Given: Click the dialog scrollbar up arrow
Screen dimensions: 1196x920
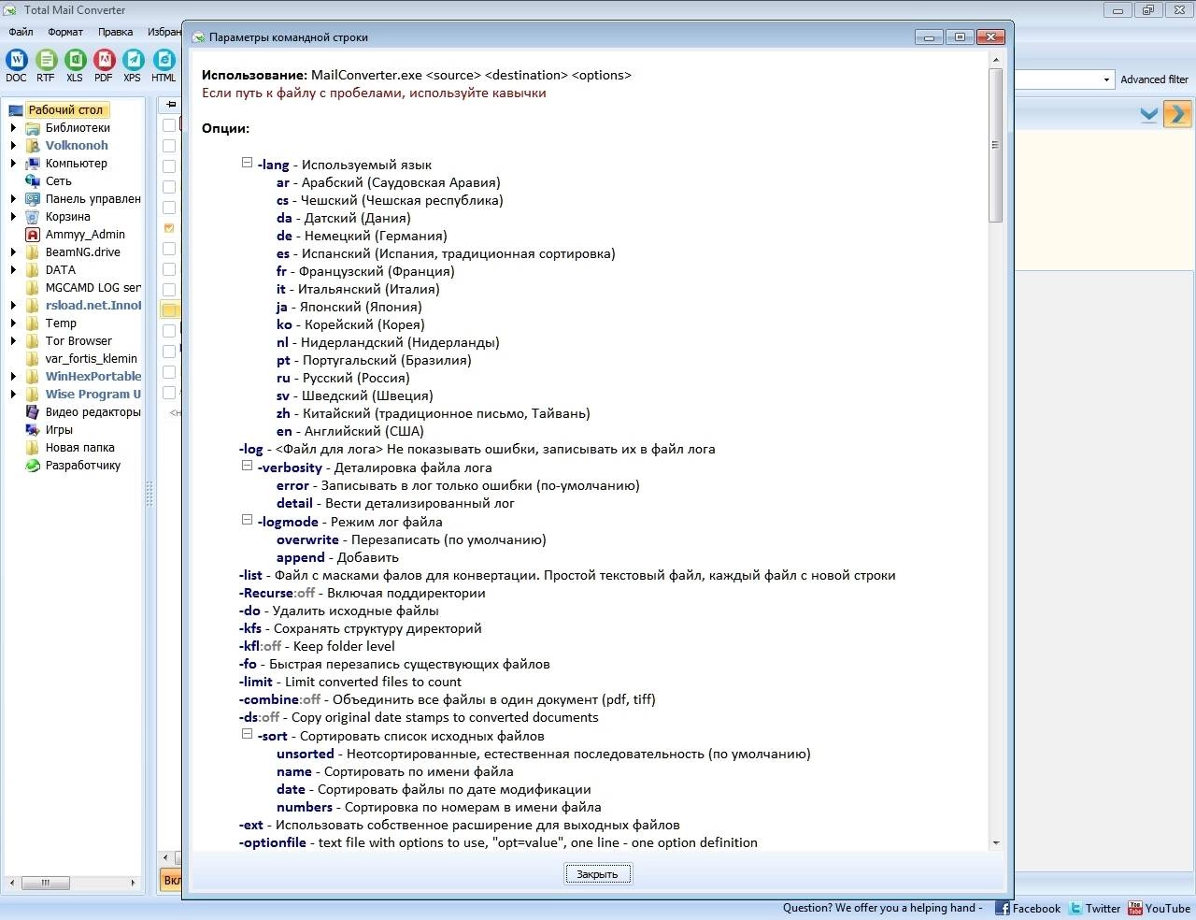Looking at the screenshot, I should [x=995, y=60].
